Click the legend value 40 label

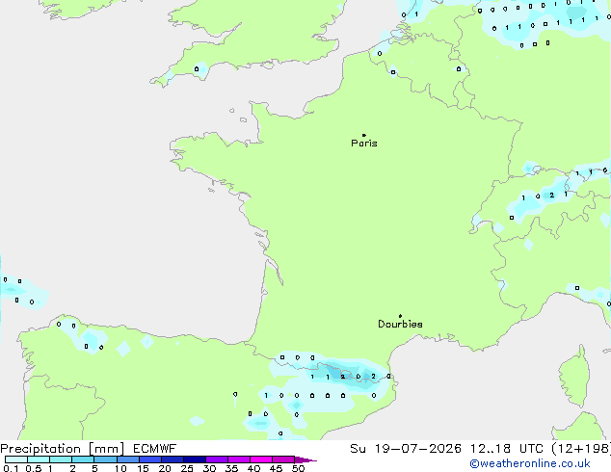click(253, 468)
